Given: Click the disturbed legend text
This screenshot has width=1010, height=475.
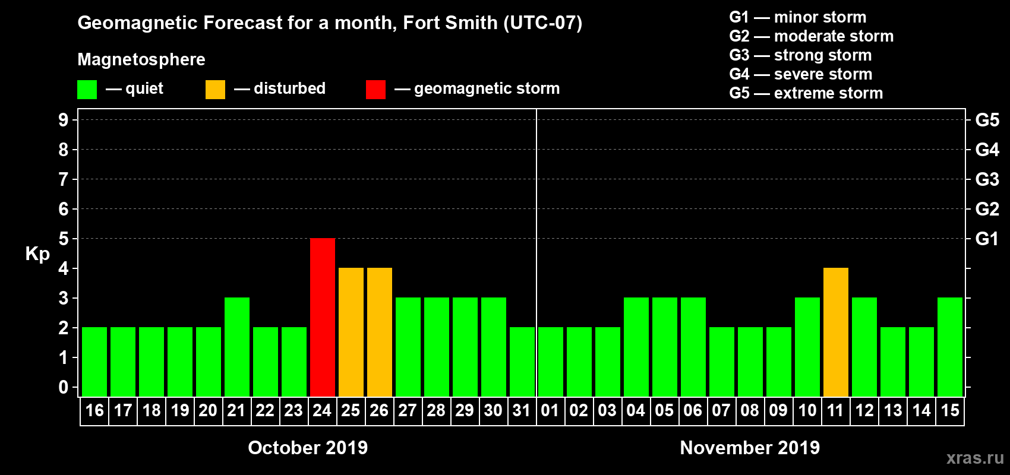Looking at the screenshot, I should 289,88.
